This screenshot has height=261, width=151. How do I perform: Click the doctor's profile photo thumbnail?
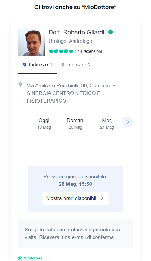tap(31, 43)
